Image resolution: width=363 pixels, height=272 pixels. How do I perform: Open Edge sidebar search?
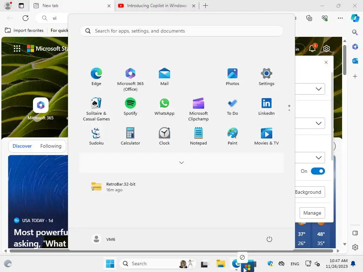[x=355, y=32]
